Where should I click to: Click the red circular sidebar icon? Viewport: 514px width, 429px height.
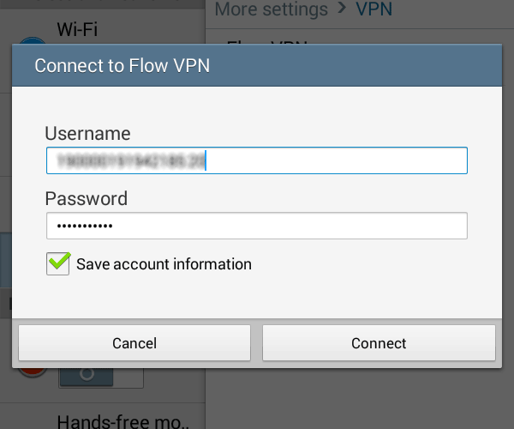tap(33, 372)
